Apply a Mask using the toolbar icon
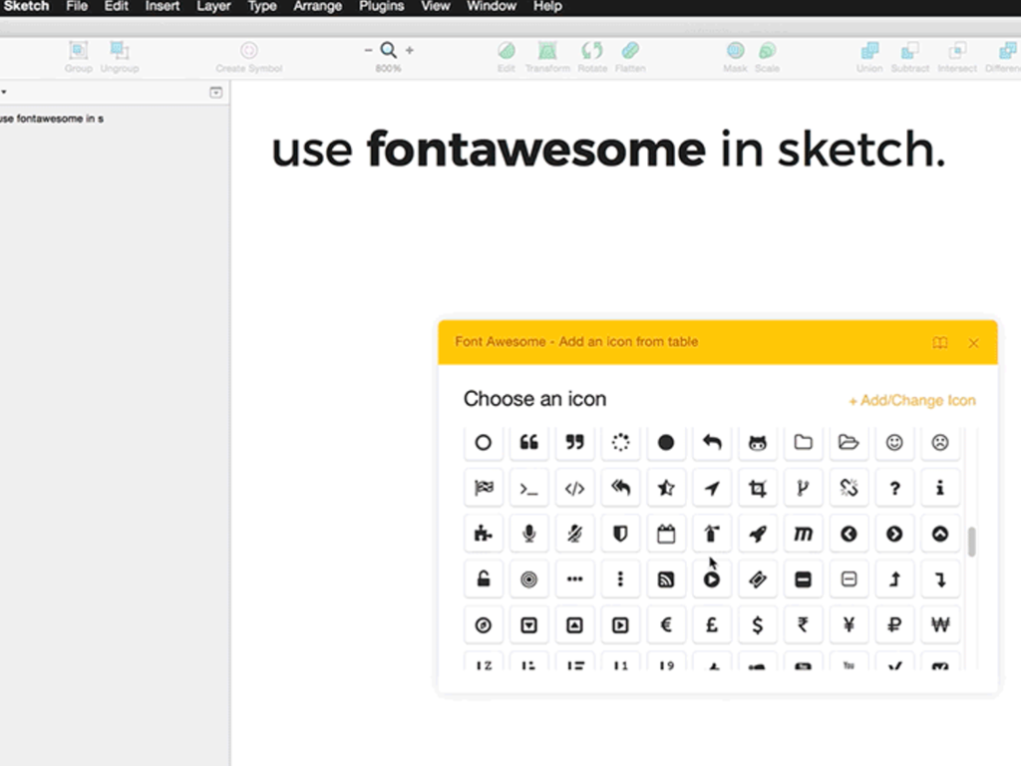The height and width of the screenshot is (766, 1021). coord(735,49)
